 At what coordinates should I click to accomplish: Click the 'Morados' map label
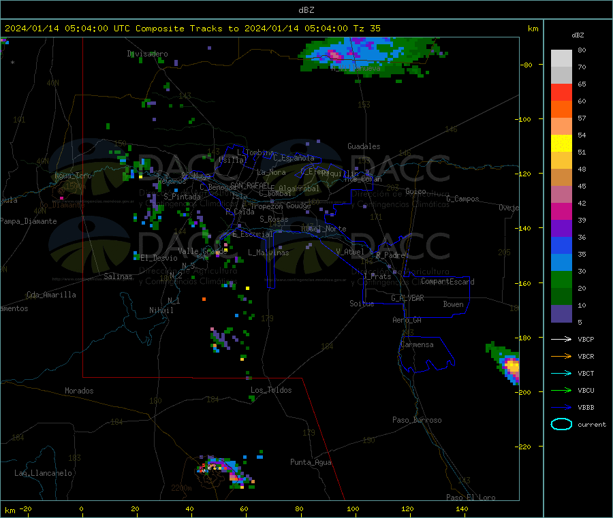point(79,391)
